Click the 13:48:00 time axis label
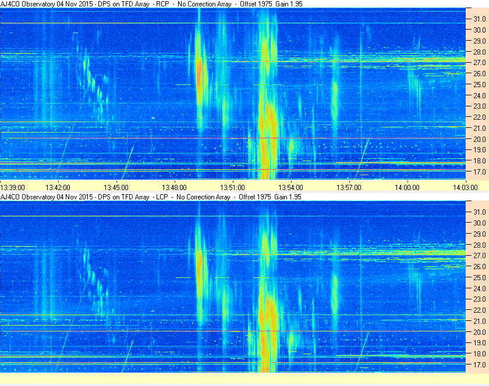Image resolution: width=489 pixels, height=386 pixels. [x=174, y=188]
